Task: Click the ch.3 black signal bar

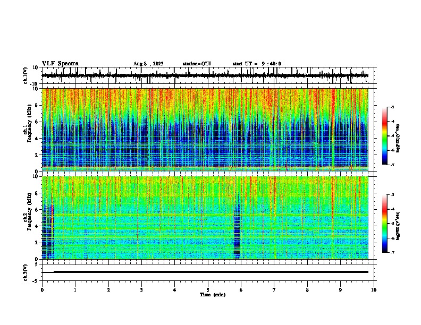Action: pyautogui.click(x=211, y=272)
